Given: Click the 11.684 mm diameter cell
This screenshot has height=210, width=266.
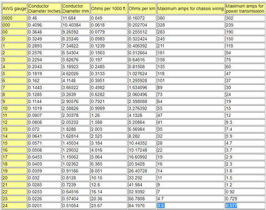Looking at the screenshot, I should [x=76, y=18].
